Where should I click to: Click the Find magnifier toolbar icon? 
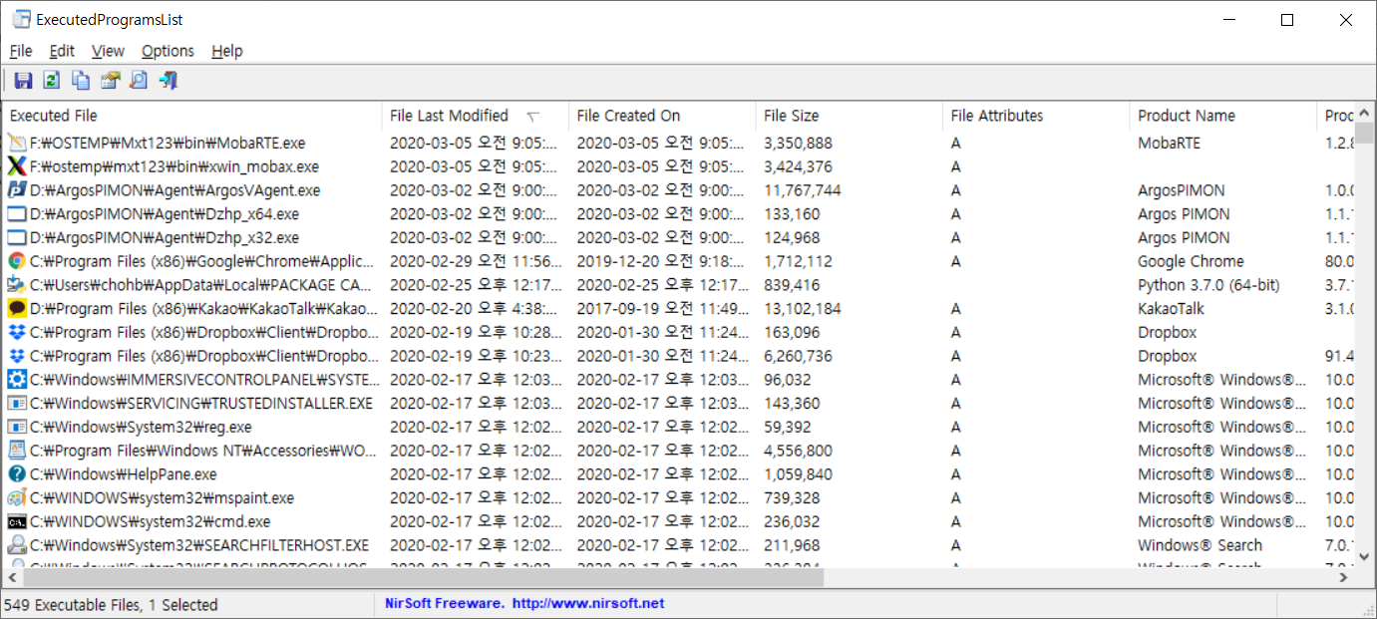tap(139, 81)
